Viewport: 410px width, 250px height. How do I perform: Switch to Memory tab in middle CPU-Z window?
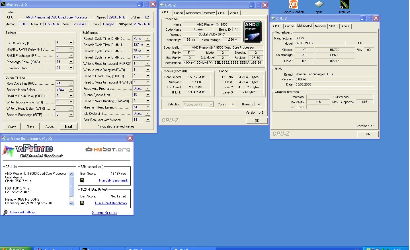point(209,13)
